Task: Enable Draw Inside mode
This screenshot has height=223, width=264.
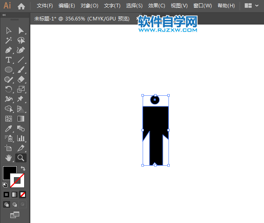Action: click(x=23, y=205)
